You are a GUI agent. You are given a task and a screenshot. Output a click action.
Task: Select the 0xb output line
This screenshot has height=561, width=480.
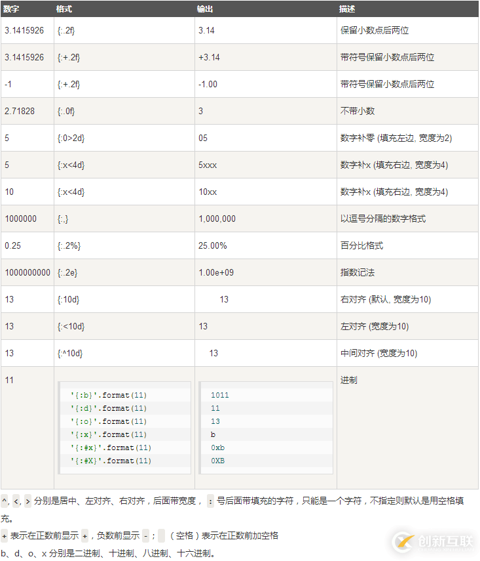point(217,448)
